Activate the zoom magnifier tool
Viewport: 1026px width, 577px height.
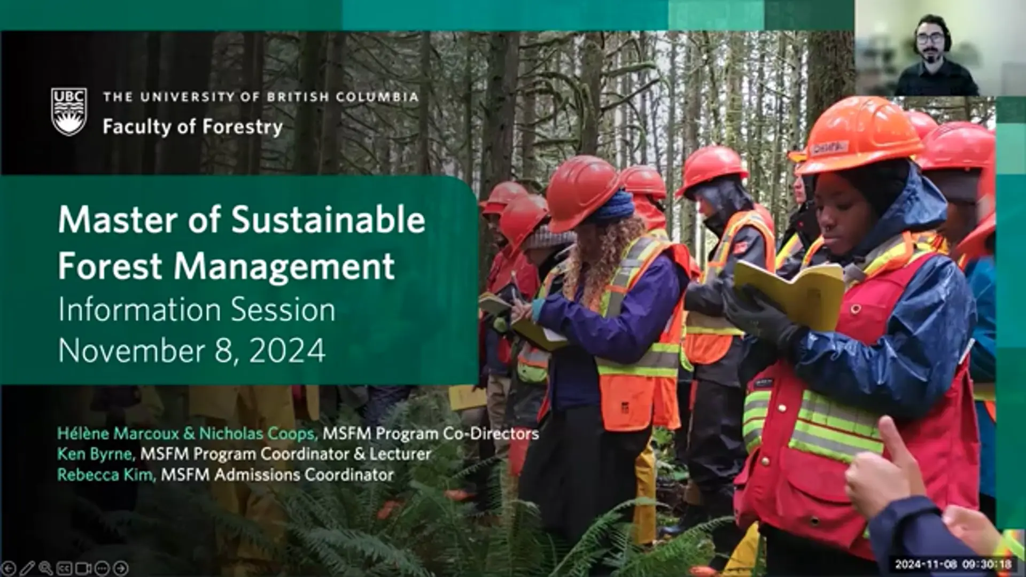(45, 568)
